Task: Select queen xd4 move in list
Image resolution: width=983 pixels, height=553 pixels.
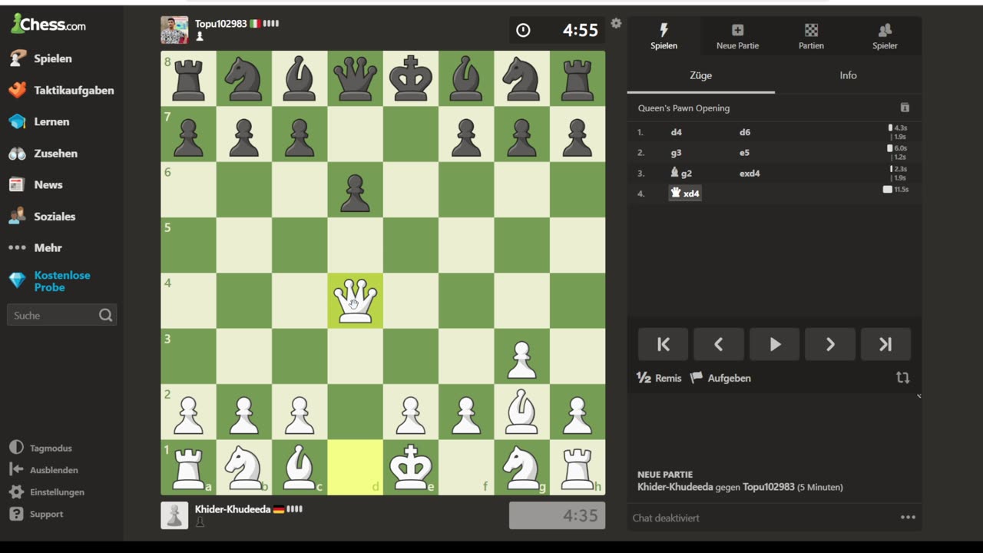Action: (x=685, y=194)
